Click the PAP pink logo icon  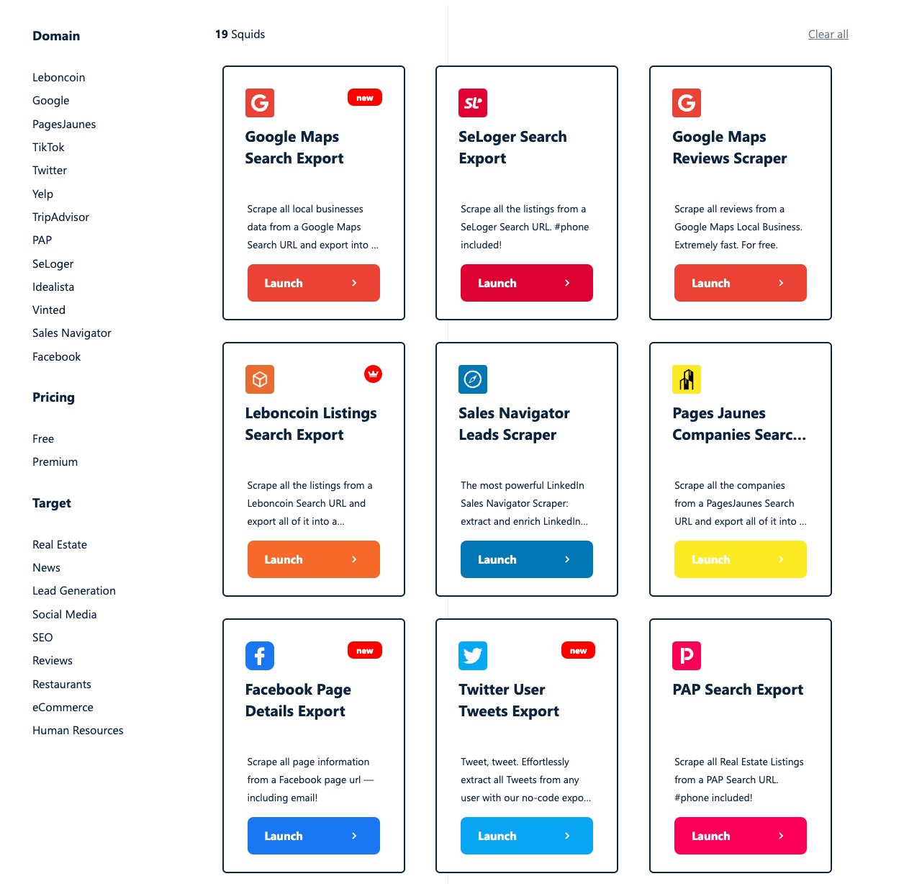click(687, 656)
